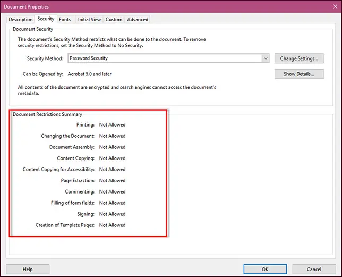
Task: Click 'Not Allowed' beside Creation of Template Pages
Action: (x=113, y=225)
